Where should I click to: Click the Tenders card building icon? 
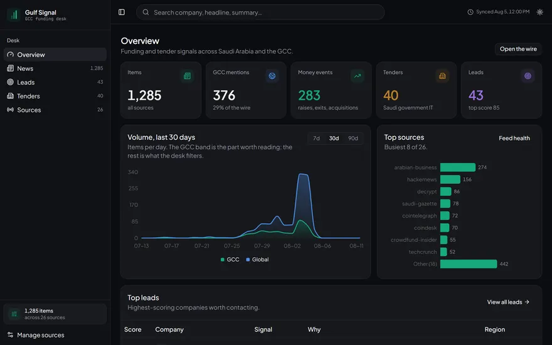(442, 76)
